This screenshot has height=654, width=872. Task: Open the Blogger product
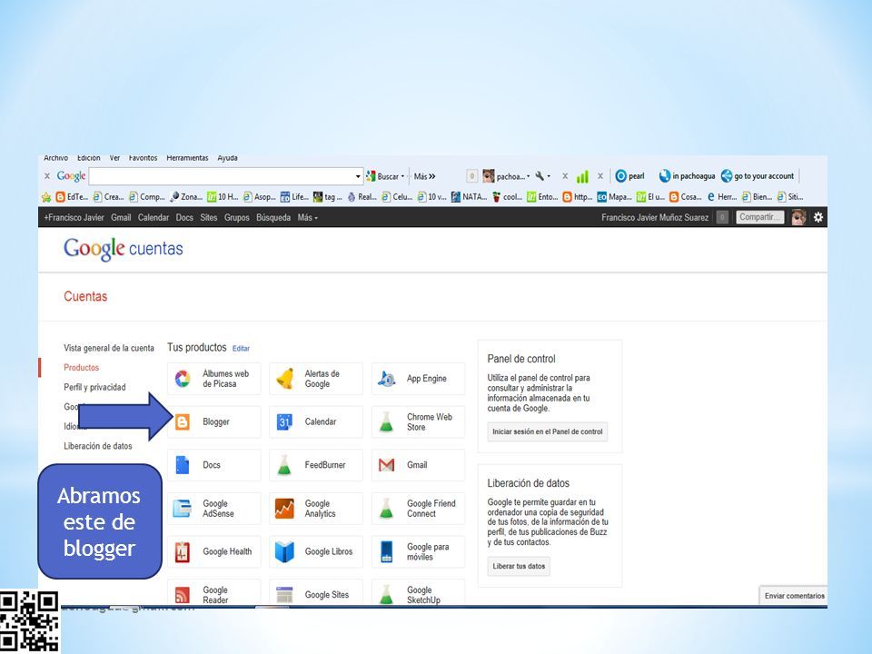(x=213, y=422)
